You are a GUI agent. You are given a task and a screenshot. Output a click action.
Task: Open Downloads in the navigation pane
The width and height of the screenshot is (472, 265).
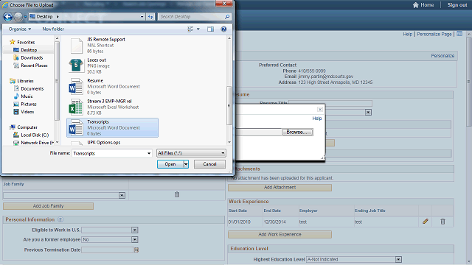click(32, 57)
